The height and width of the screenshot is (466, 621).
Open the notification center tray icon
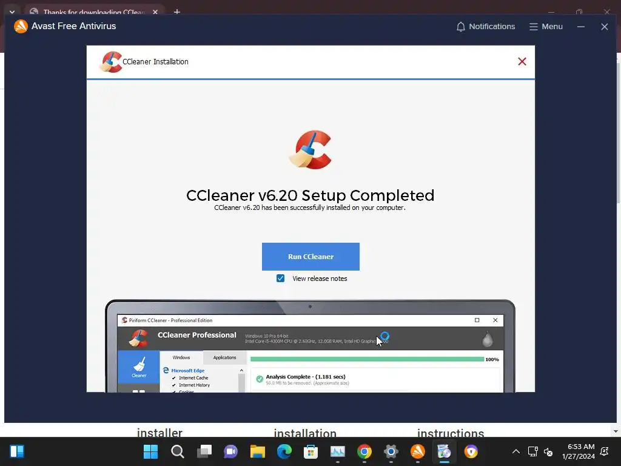click(605, 451)
